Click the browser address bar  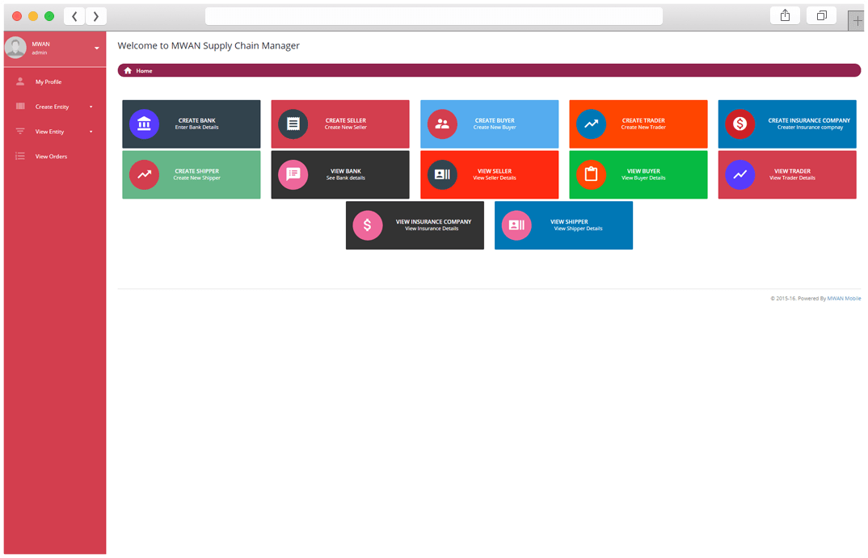(433, 16)
